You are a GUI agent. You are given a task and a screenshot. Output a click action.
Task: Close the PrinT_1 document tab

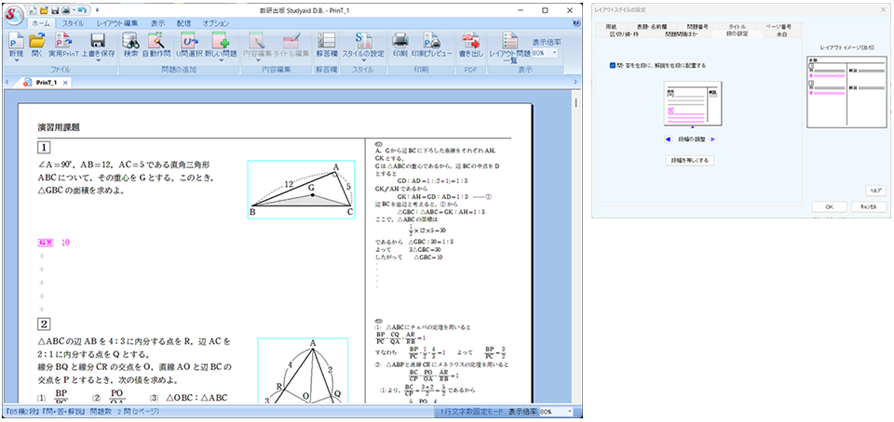tap(65, 83)
